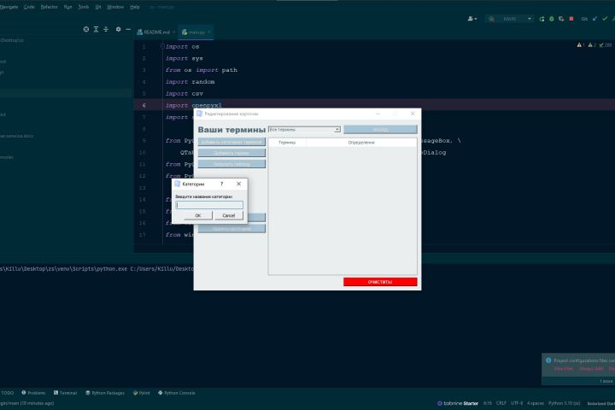Click the notification info icon

(x=548, y=360)
